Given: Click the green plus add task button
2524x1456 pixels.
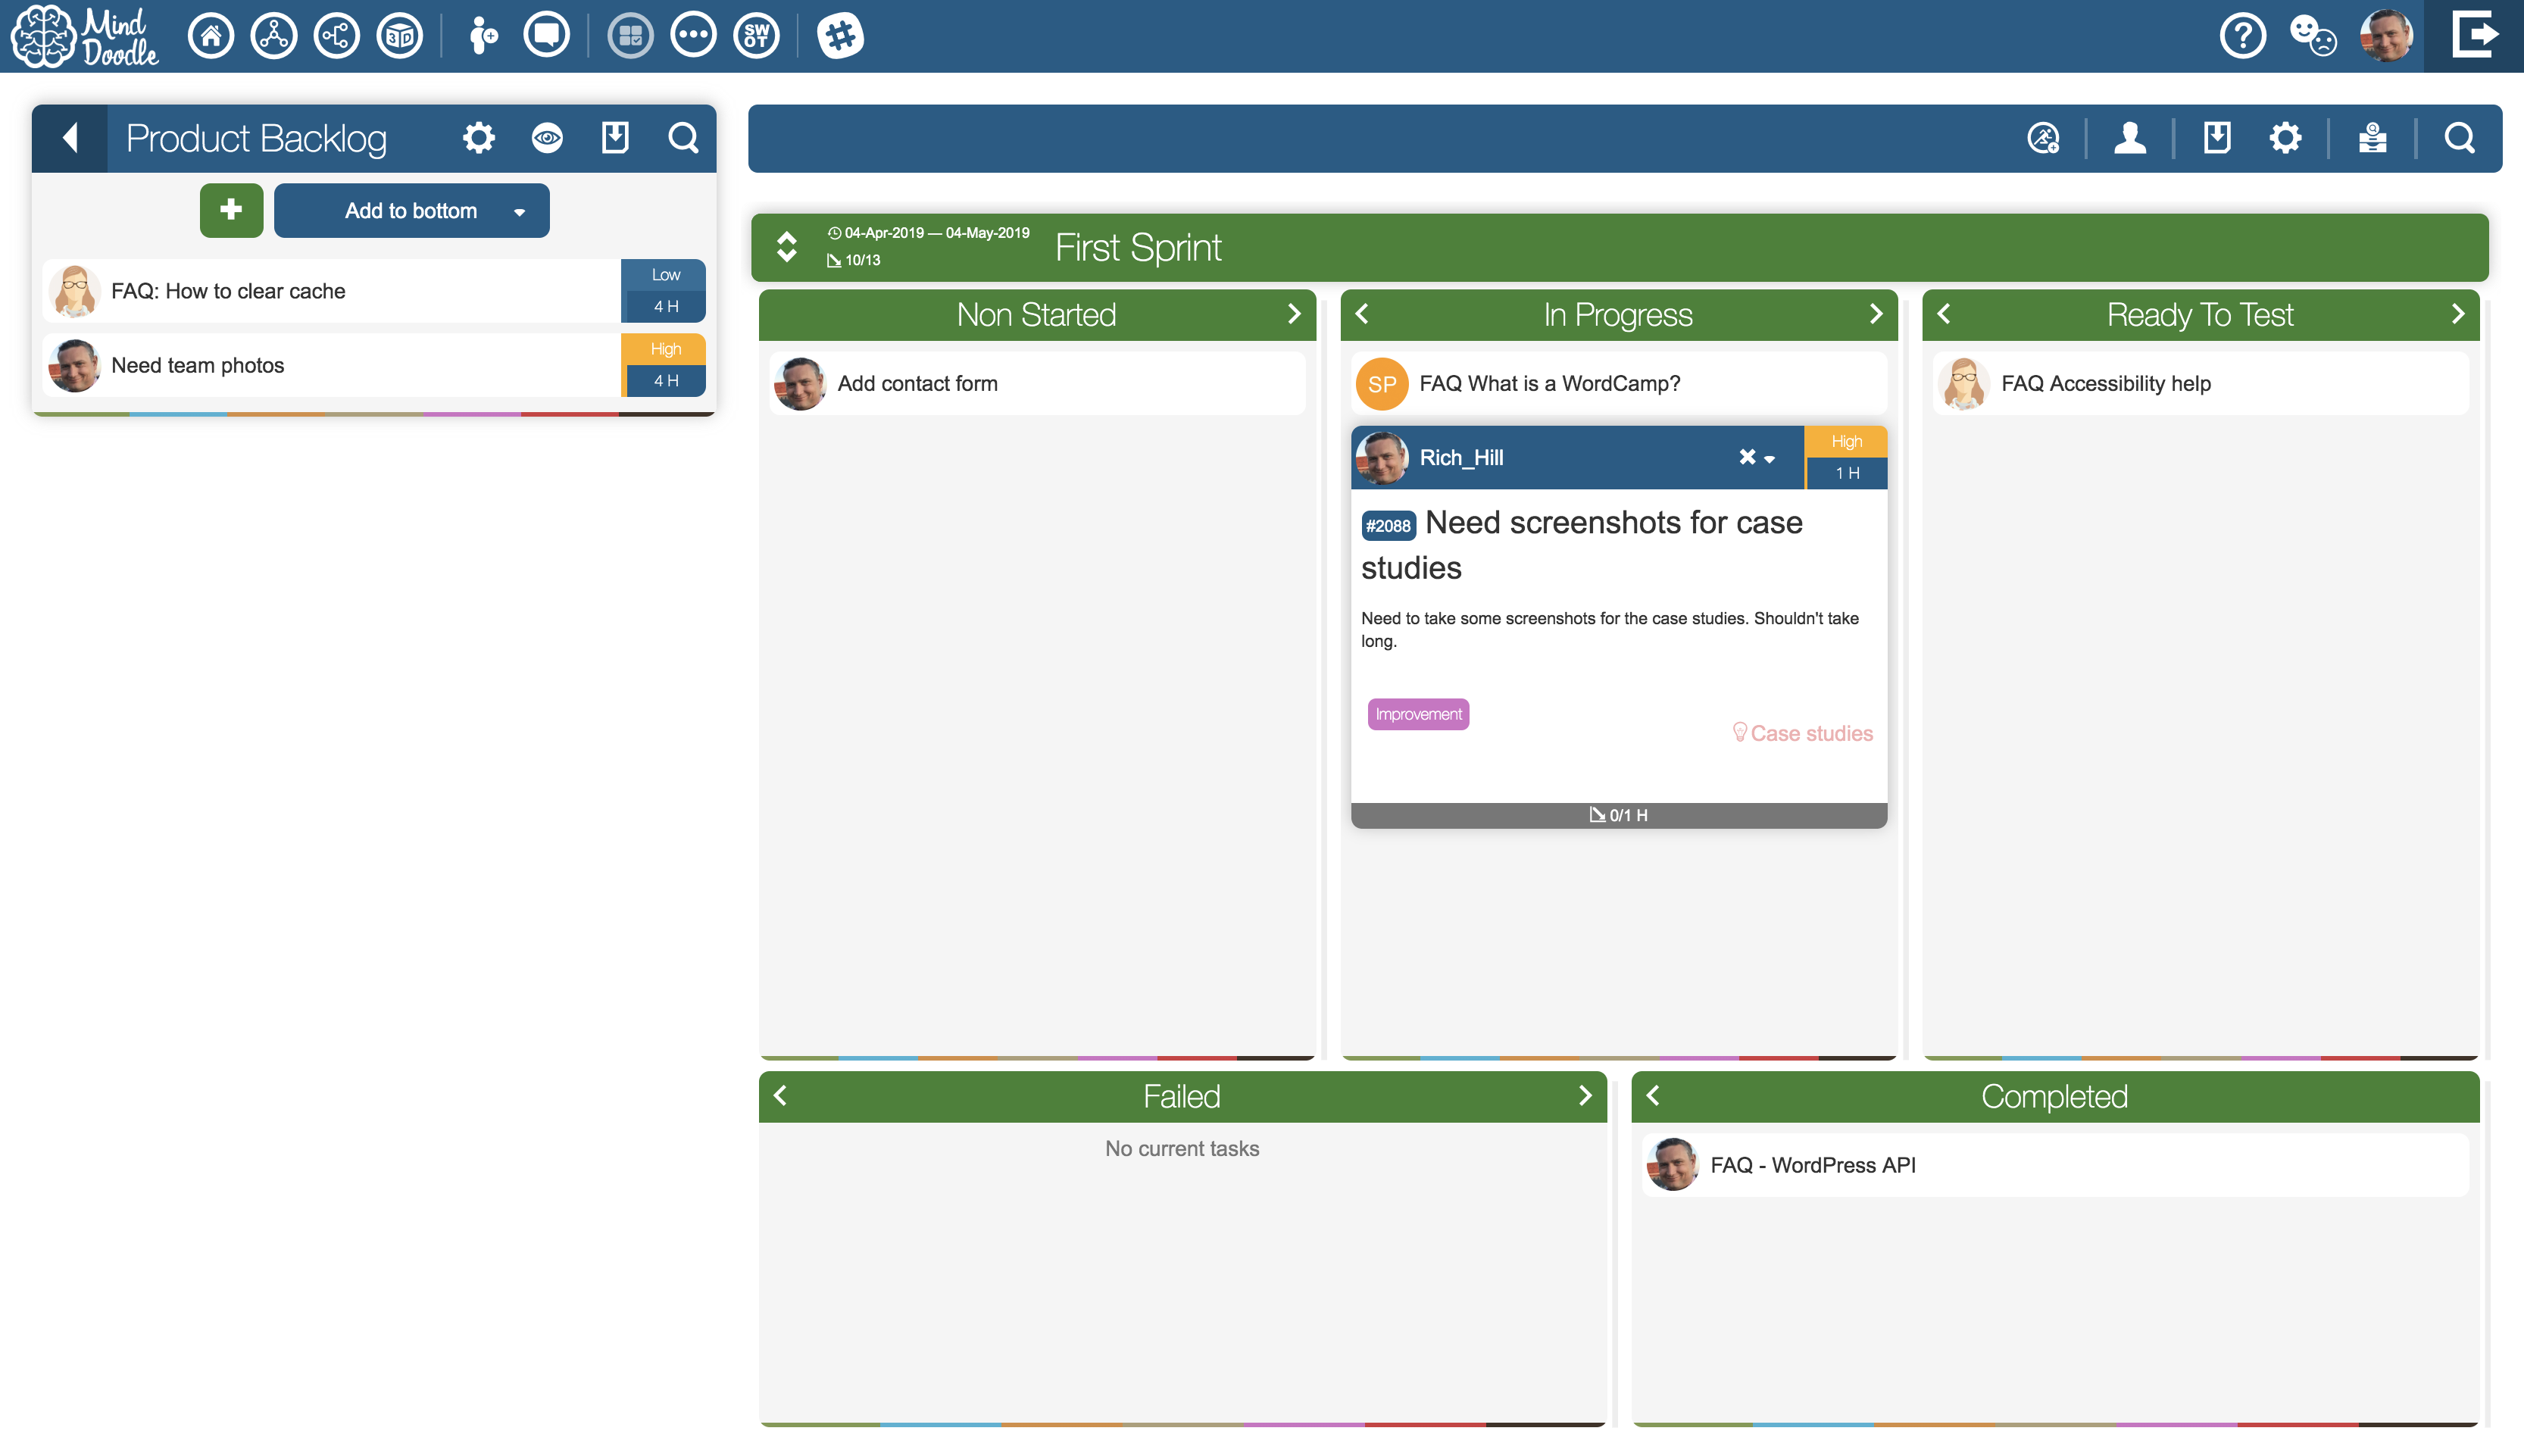Looking at the screenshot, I should click(x=231, y=210).
